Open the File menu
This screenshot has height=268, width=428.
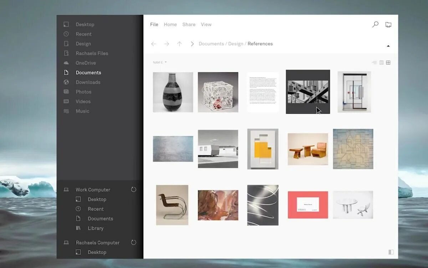click(154, 25)
